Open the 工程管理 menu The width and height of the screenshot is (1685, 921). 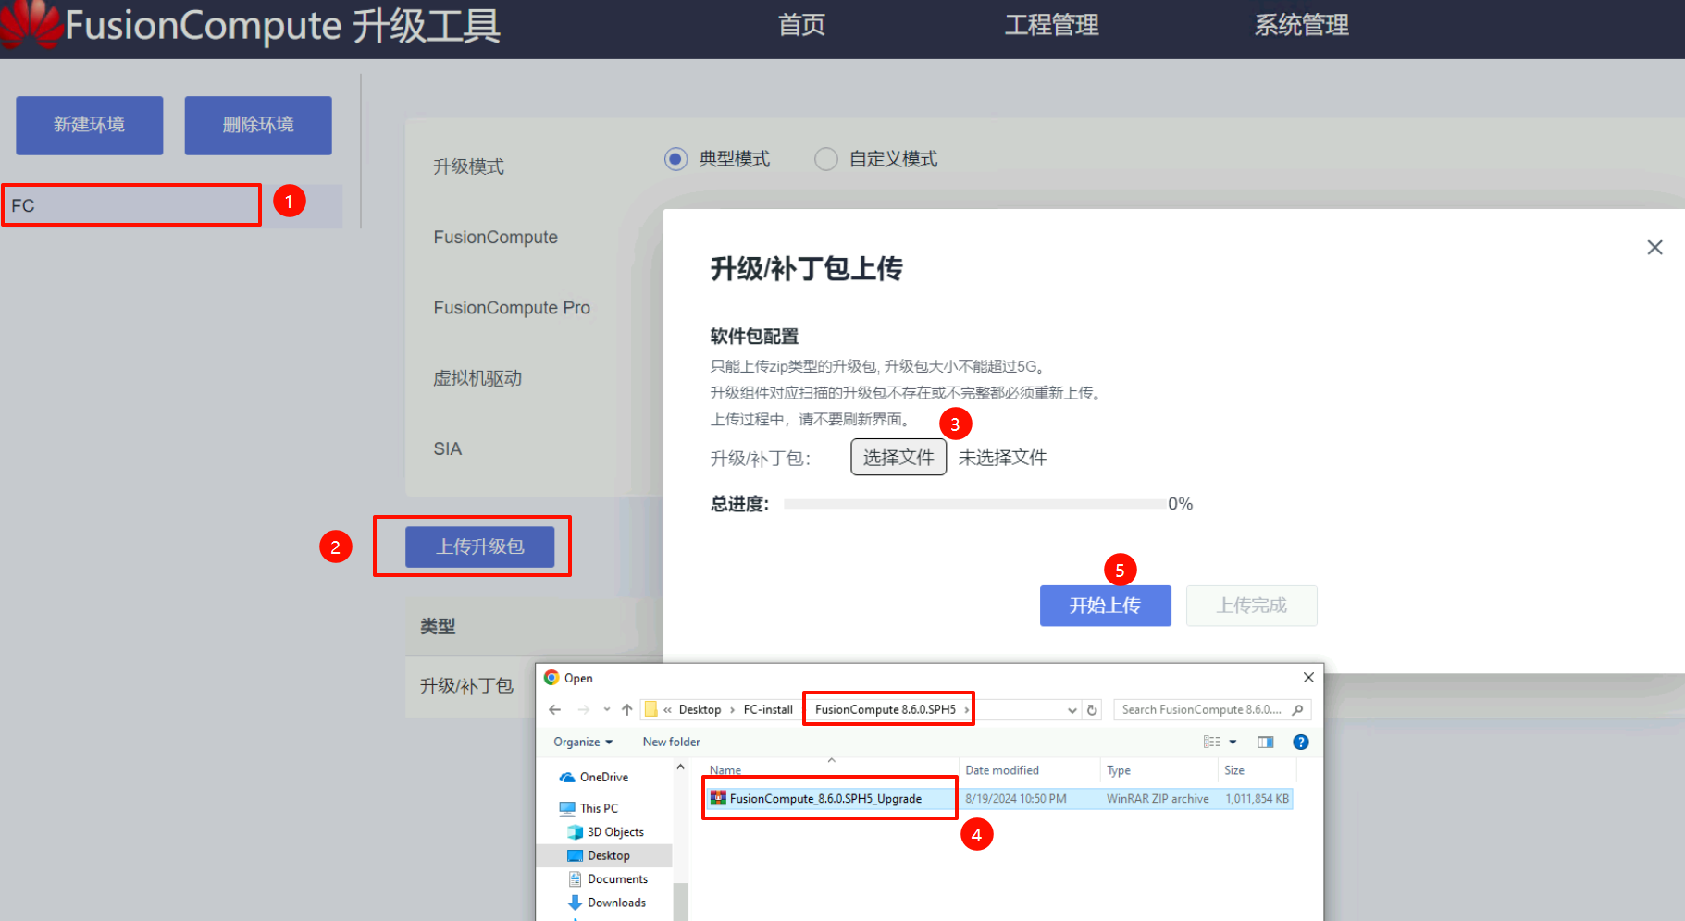[1051, 25]
